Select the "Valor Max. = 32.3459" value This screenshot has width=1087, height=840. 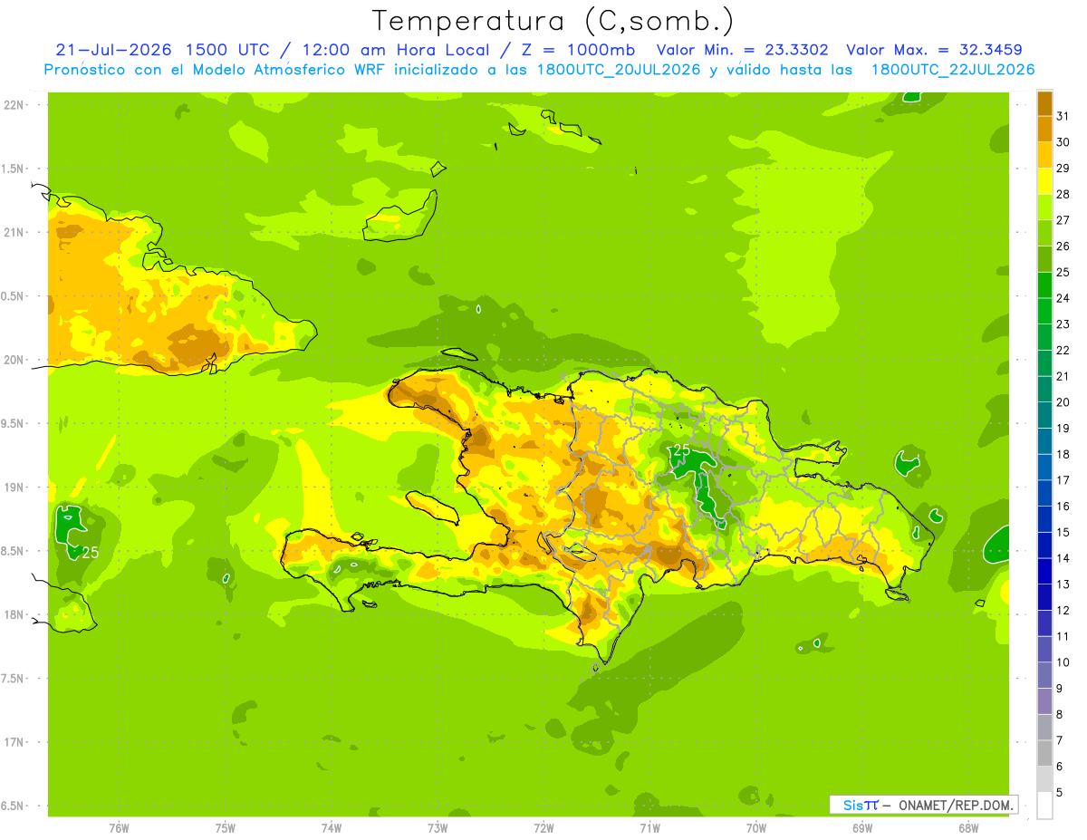pyautogui.click(x=935, y=50)
